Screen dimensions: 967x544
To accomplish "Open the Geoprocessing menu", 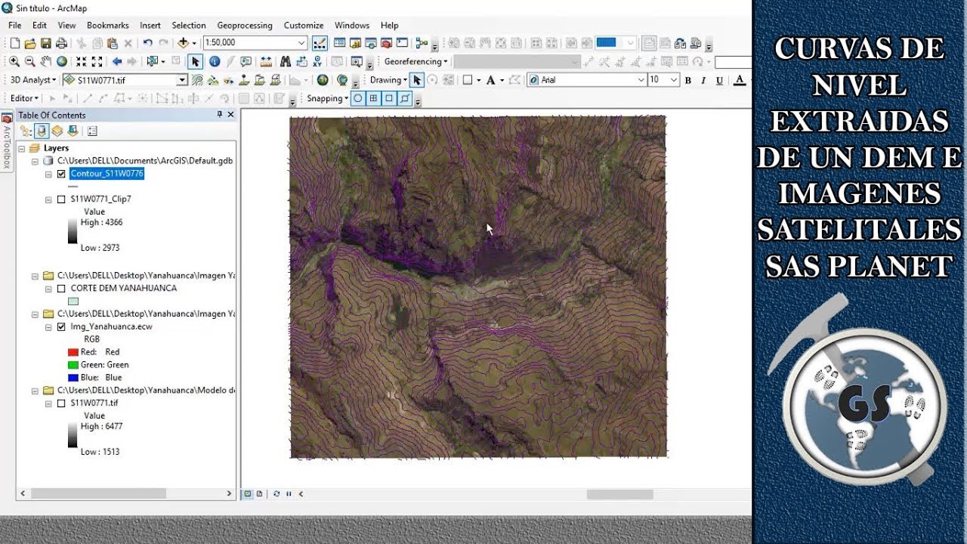I will [246, 25].
